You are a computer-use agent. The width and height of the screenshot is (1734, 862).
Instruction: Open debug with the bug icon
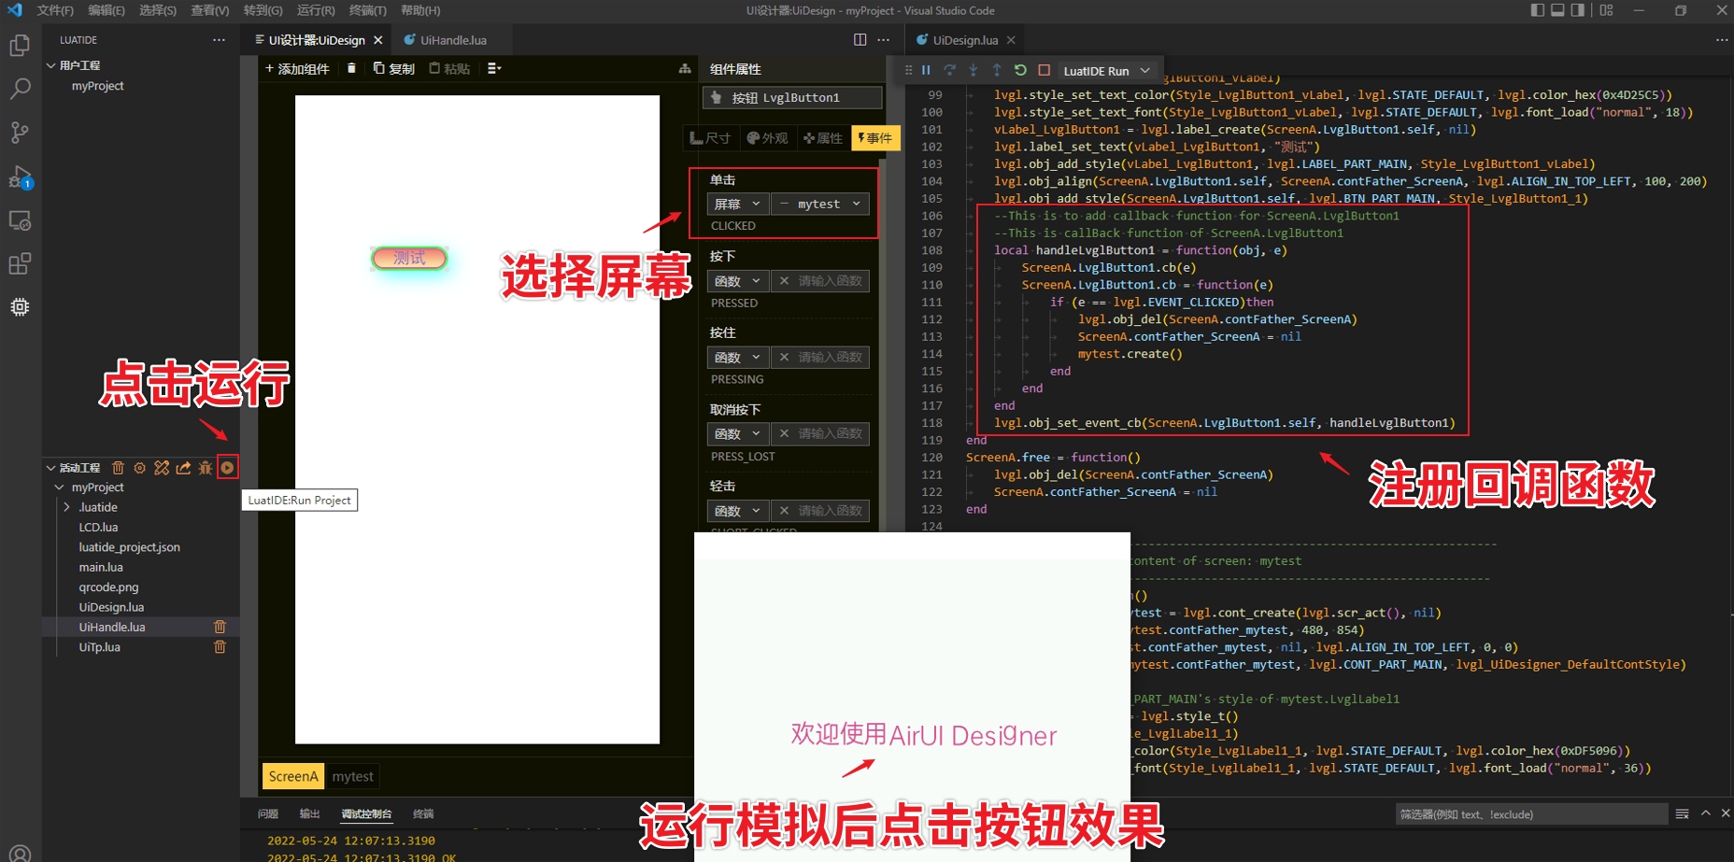click(205, 467)
